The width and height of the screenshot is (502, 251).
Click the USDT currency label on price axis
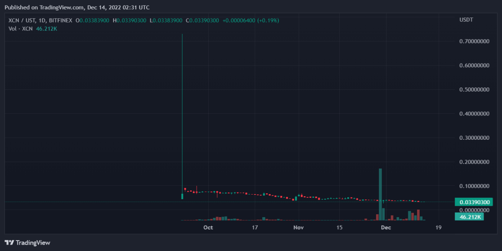[x=467, y=20]
